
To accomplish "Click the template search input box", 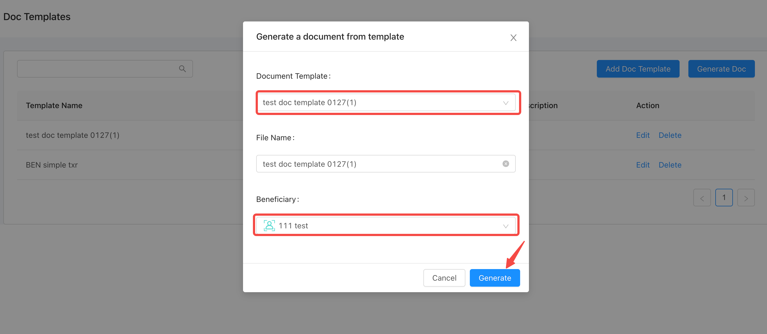I will (98, 69).
